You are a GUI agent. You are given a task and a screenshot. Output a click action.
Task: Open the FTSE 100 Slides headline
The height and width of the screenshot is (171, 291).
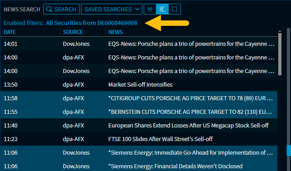click(161, 139)
